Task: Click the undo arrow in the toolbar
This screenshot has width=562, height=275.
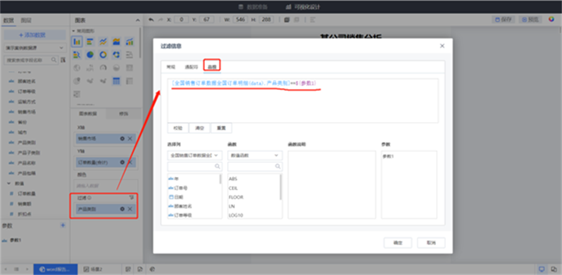Action: pos(151,20)
